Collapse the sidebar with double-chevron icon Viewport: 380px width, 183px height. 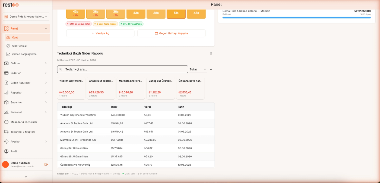coord(26,177)
